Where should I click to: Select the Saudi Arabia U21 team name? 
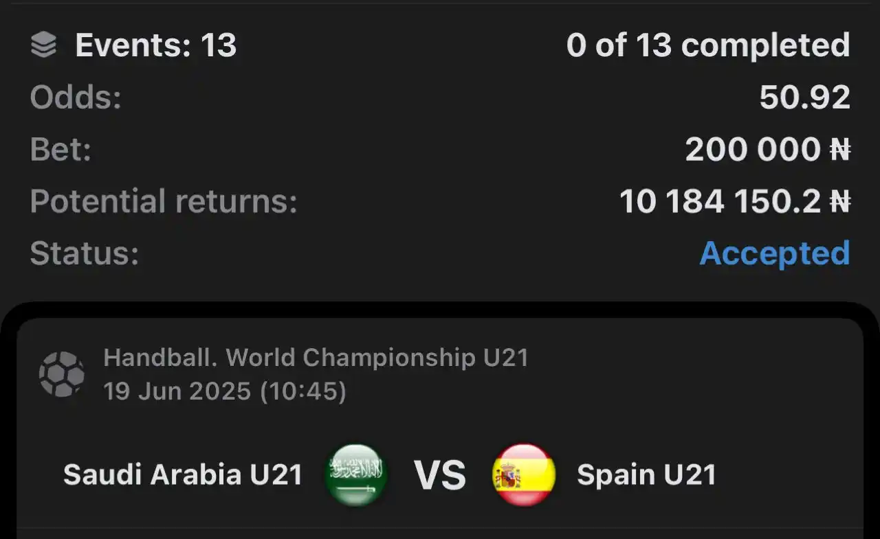click(x=183, y=474)
